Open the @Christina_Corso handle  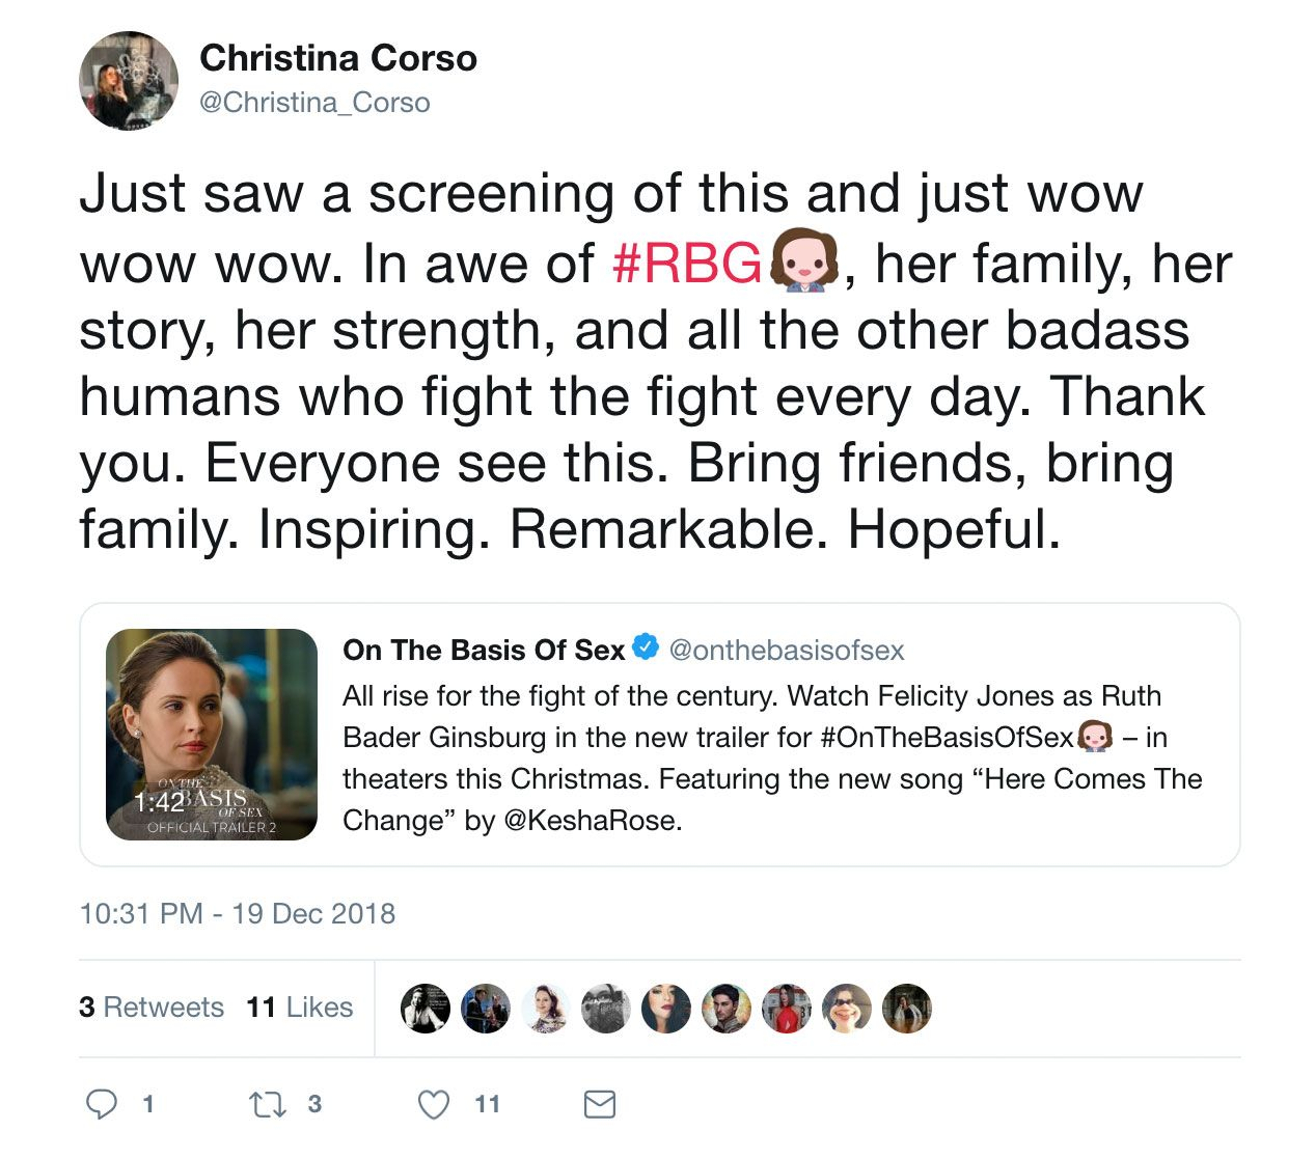[315, 102]
